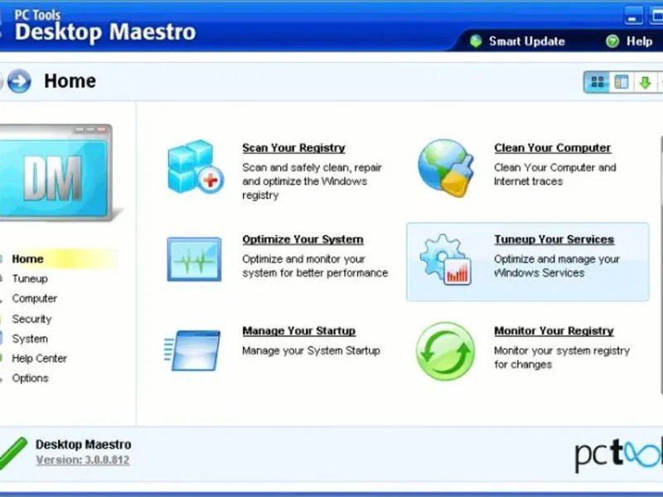This screenshot has width=663, height=497.
Task: Select System in the sidebar
Action: 30,339
